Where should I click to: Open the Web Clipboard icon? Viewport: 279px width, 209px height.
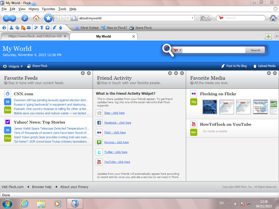coord(47,27)
